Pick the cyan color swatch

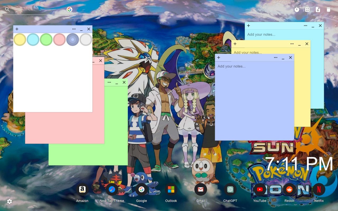pyautogui.click(x=33, y=40)
